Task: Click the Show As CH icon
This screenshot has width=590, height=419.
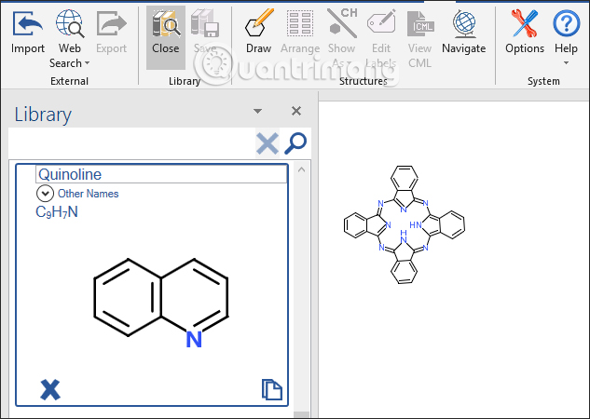Action: (x=342, y=23)
